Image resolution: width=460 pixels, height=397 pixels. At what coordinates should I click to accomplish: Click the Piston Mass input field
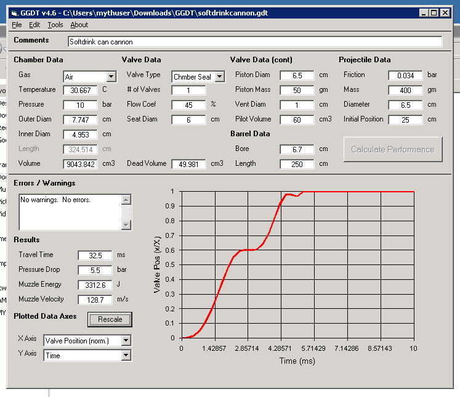pos(297,90)
